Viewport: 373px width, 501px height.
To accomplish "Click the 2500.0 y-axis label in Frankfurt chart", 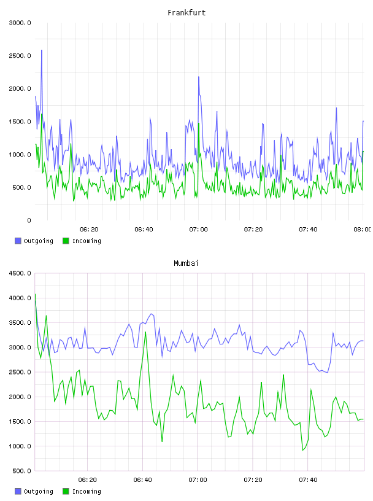I will (x=20, y=56).
